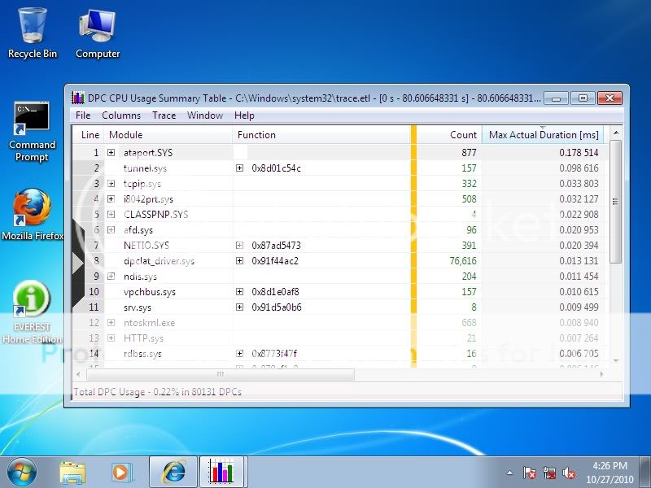Viewport: 651px width, 488px height.
Task: Click the Function column header
Action: (321, 135)
